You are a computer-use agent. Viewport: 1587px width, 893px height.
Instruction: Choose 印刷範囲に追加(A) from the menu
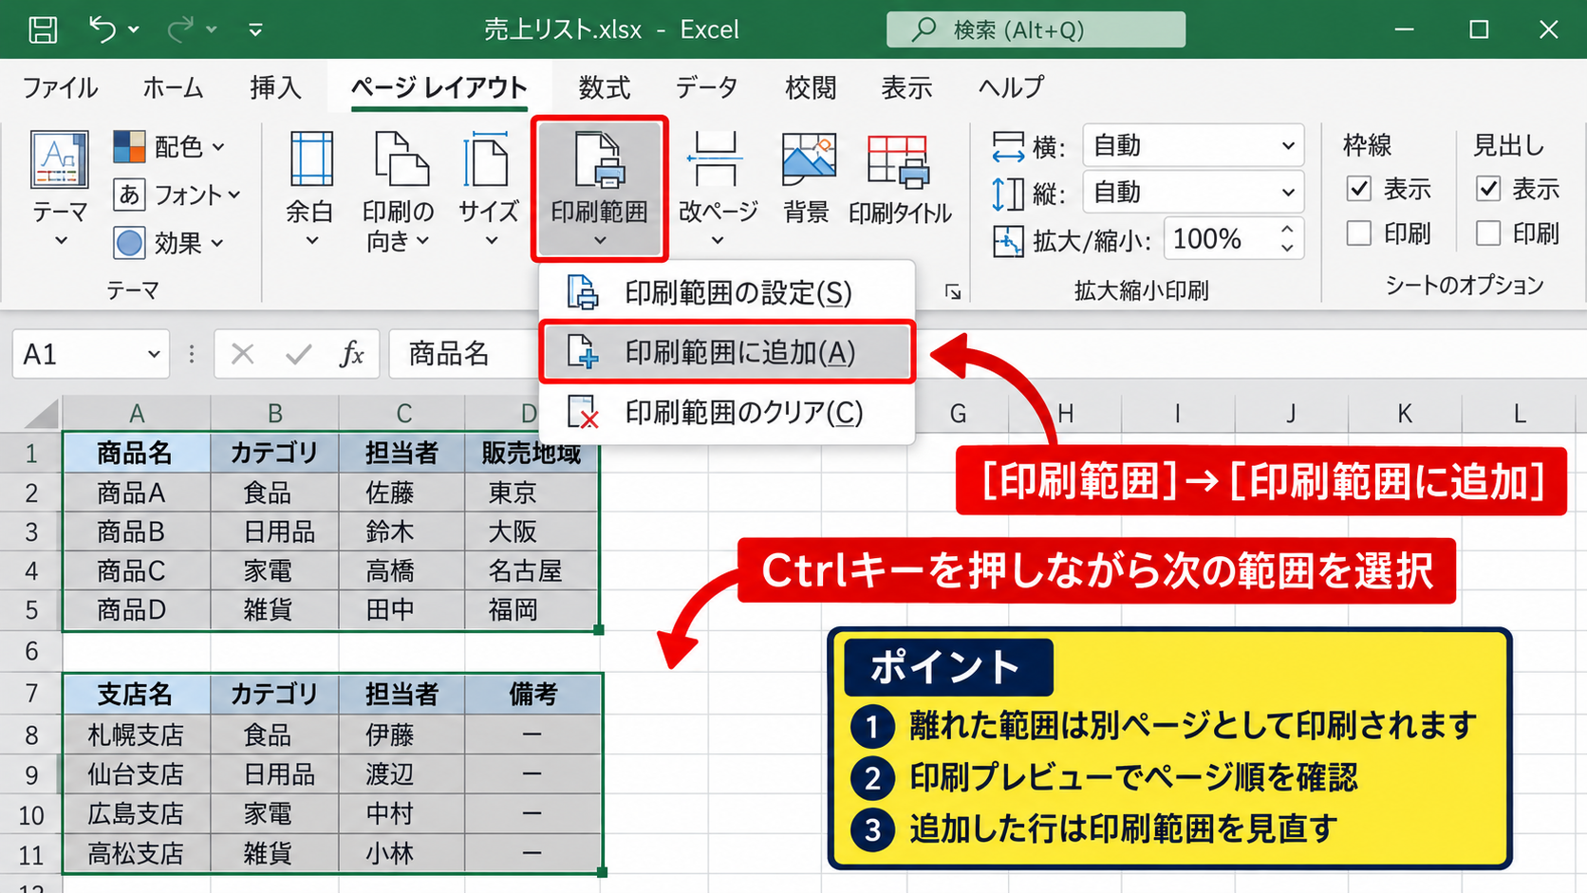tap(727, 352)
